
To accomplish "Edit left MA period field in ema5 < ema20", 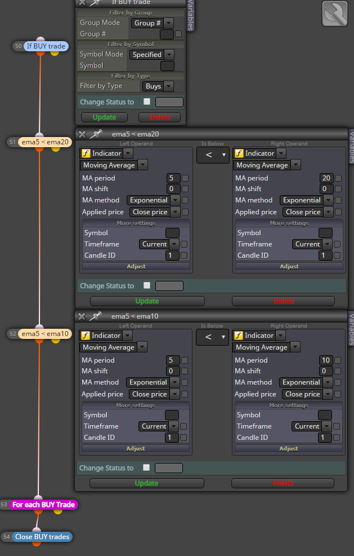I will coord(173,178).
